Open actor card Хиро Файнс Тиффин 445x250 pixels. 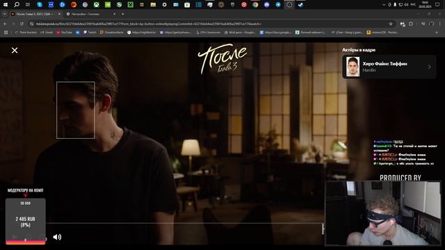tap(389, 67)
